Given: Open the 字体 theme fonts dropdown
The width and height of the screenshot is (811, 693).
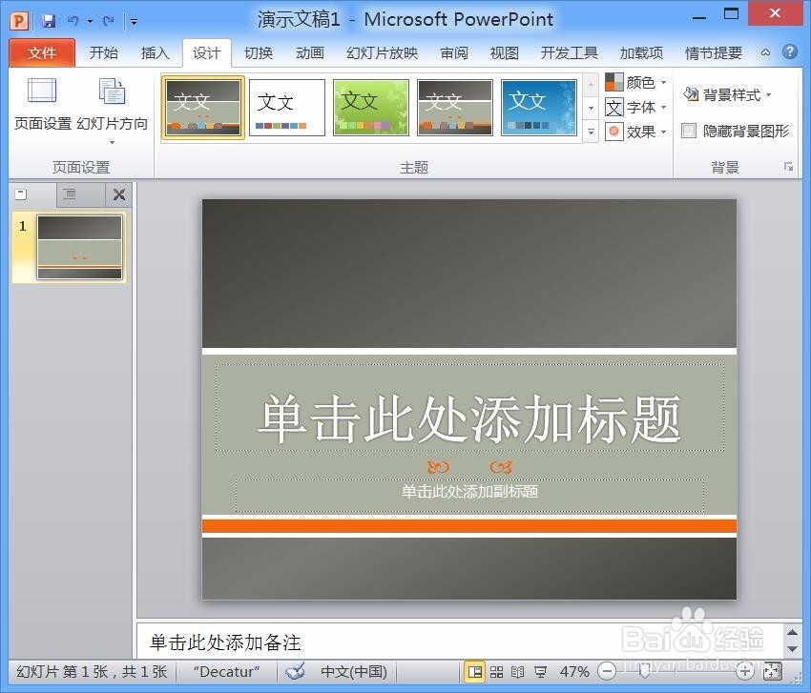Looking at the screenshot, I should tap(635, 107).
